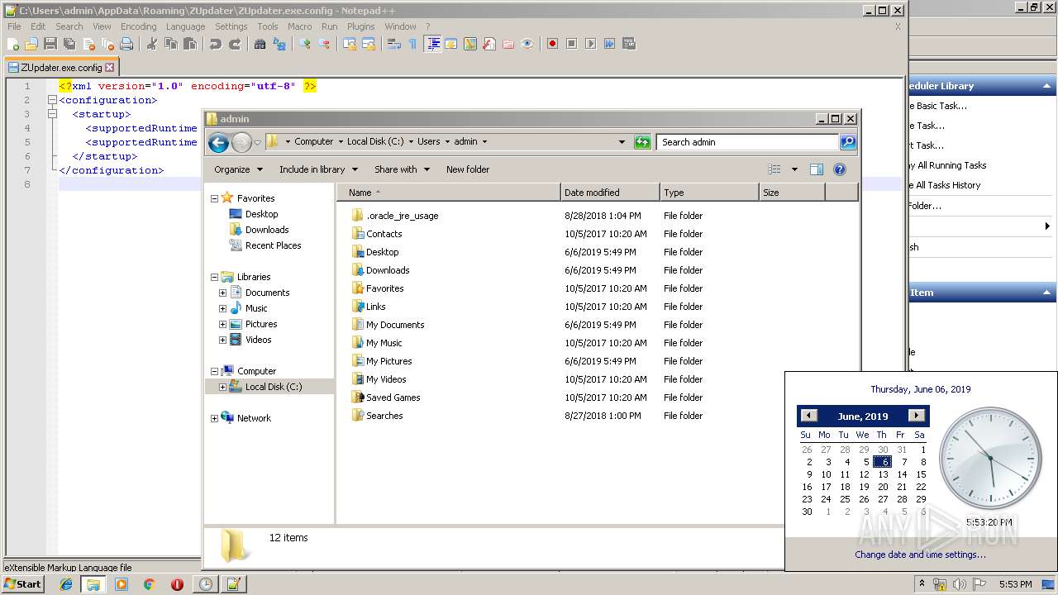Click Cut scissors icon in Notepad++

(x=151, y=44)
